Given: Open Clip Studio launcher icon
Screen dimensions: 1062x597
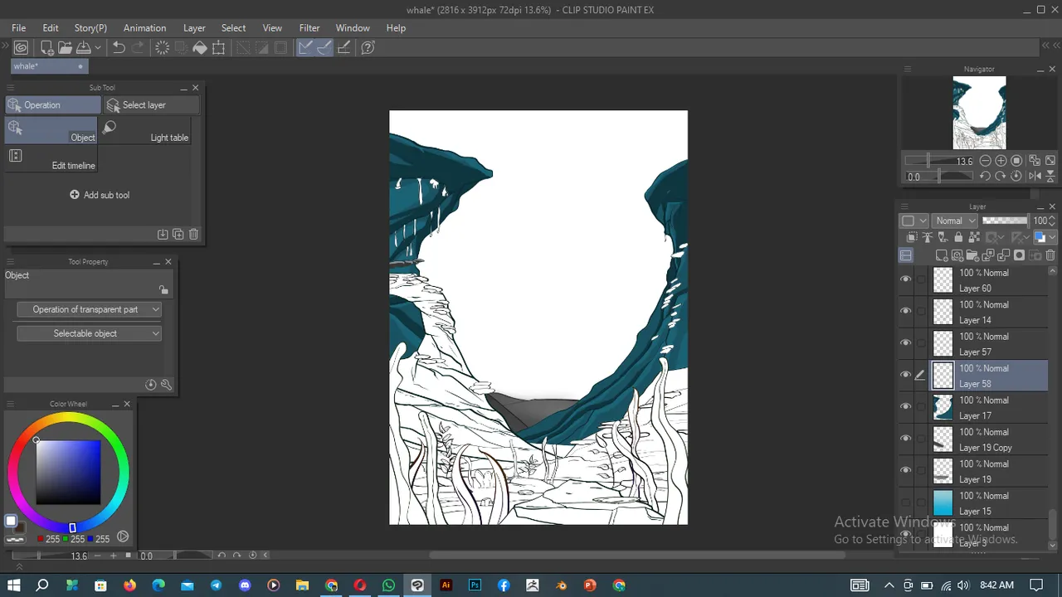Looking at the screenshot, I should 21,48.
